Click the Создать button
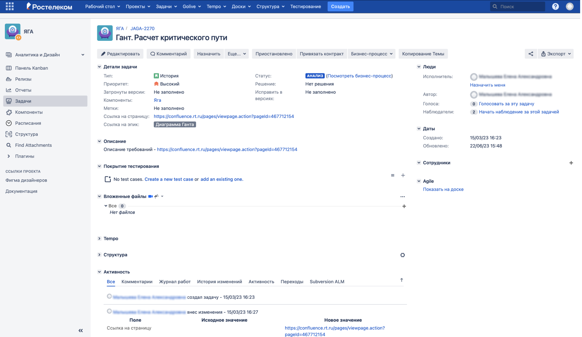The width and height of the screenshot is (582, 337). tap(340, 6)
